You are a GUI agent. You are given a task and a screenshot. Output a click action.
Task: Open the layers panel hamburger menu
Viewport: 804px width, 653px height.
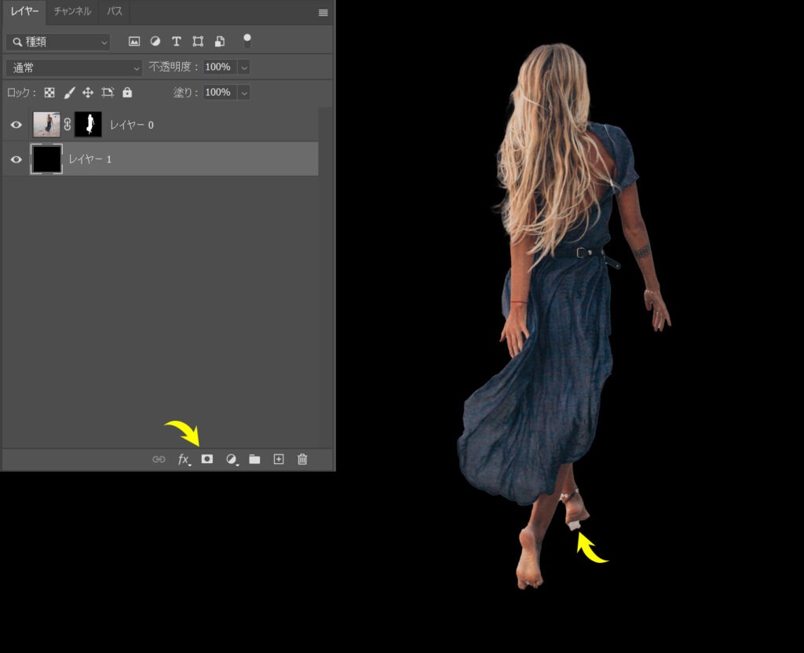323,13
